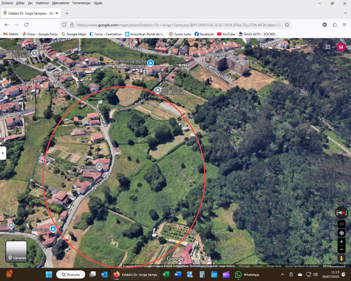This screenshot has width=351, height=281.
Task: Toggle the Camadas layers thumbnail
Action: tap(16, 251)
